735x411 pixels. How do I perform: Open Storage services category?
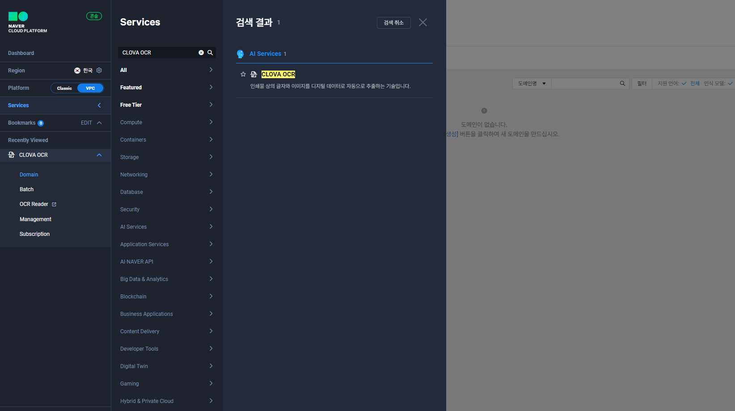(x=167, y=157)
